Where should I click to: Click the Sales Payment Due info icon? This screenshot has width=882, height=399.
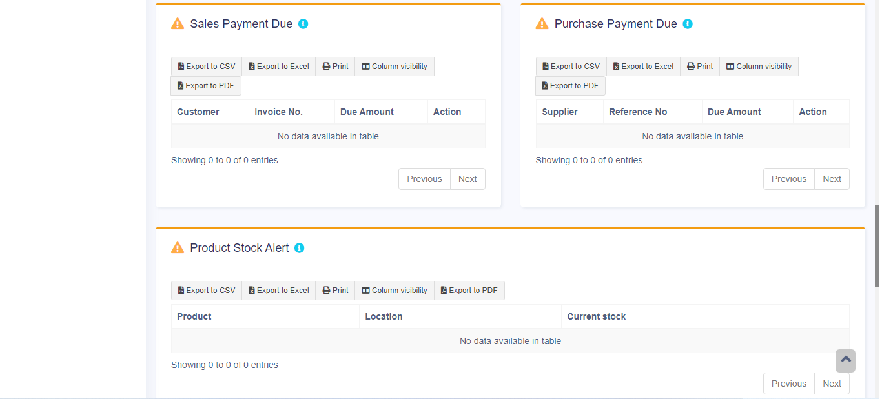[303, 24]
